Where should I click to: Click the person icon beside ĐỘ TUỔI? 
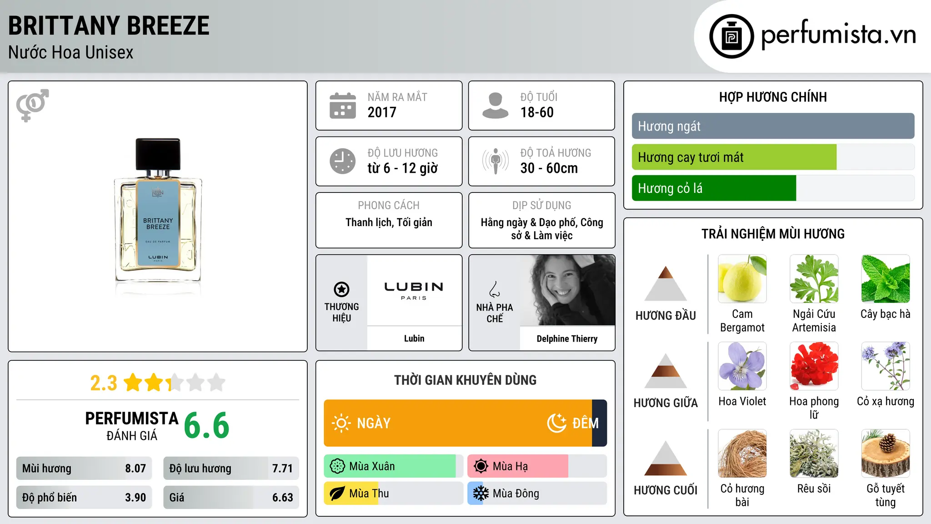[x=496, y=106]
